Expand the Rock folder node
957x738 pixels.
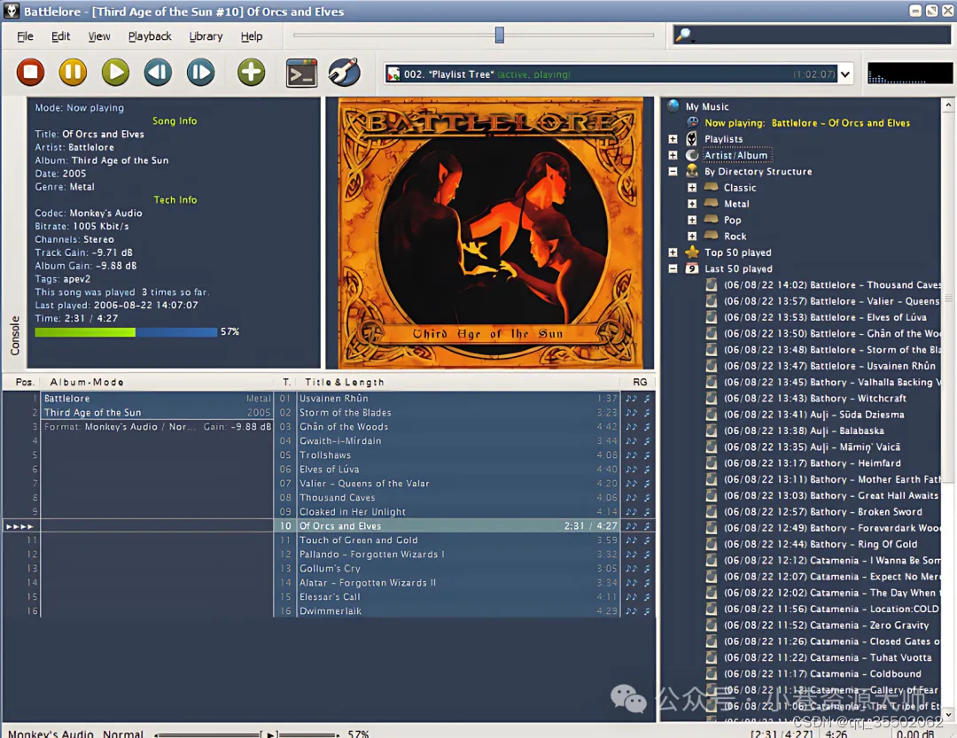coord(692,237)
